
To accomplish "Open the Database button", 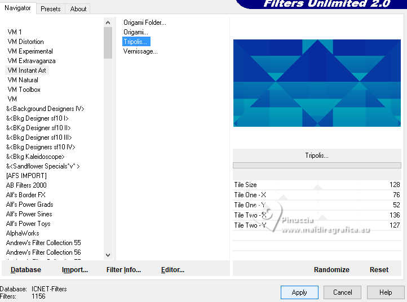I will pos(26,270).
